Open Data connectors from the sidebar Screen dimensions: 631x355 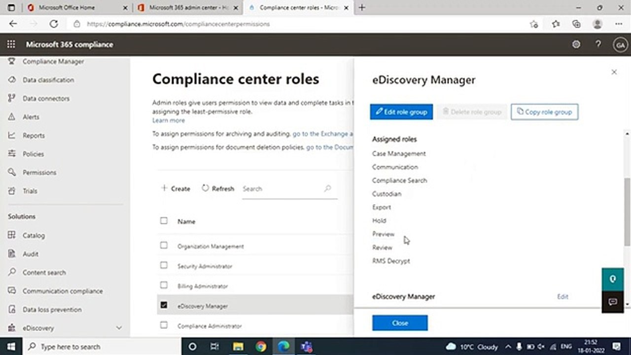(x=46, y=99)
